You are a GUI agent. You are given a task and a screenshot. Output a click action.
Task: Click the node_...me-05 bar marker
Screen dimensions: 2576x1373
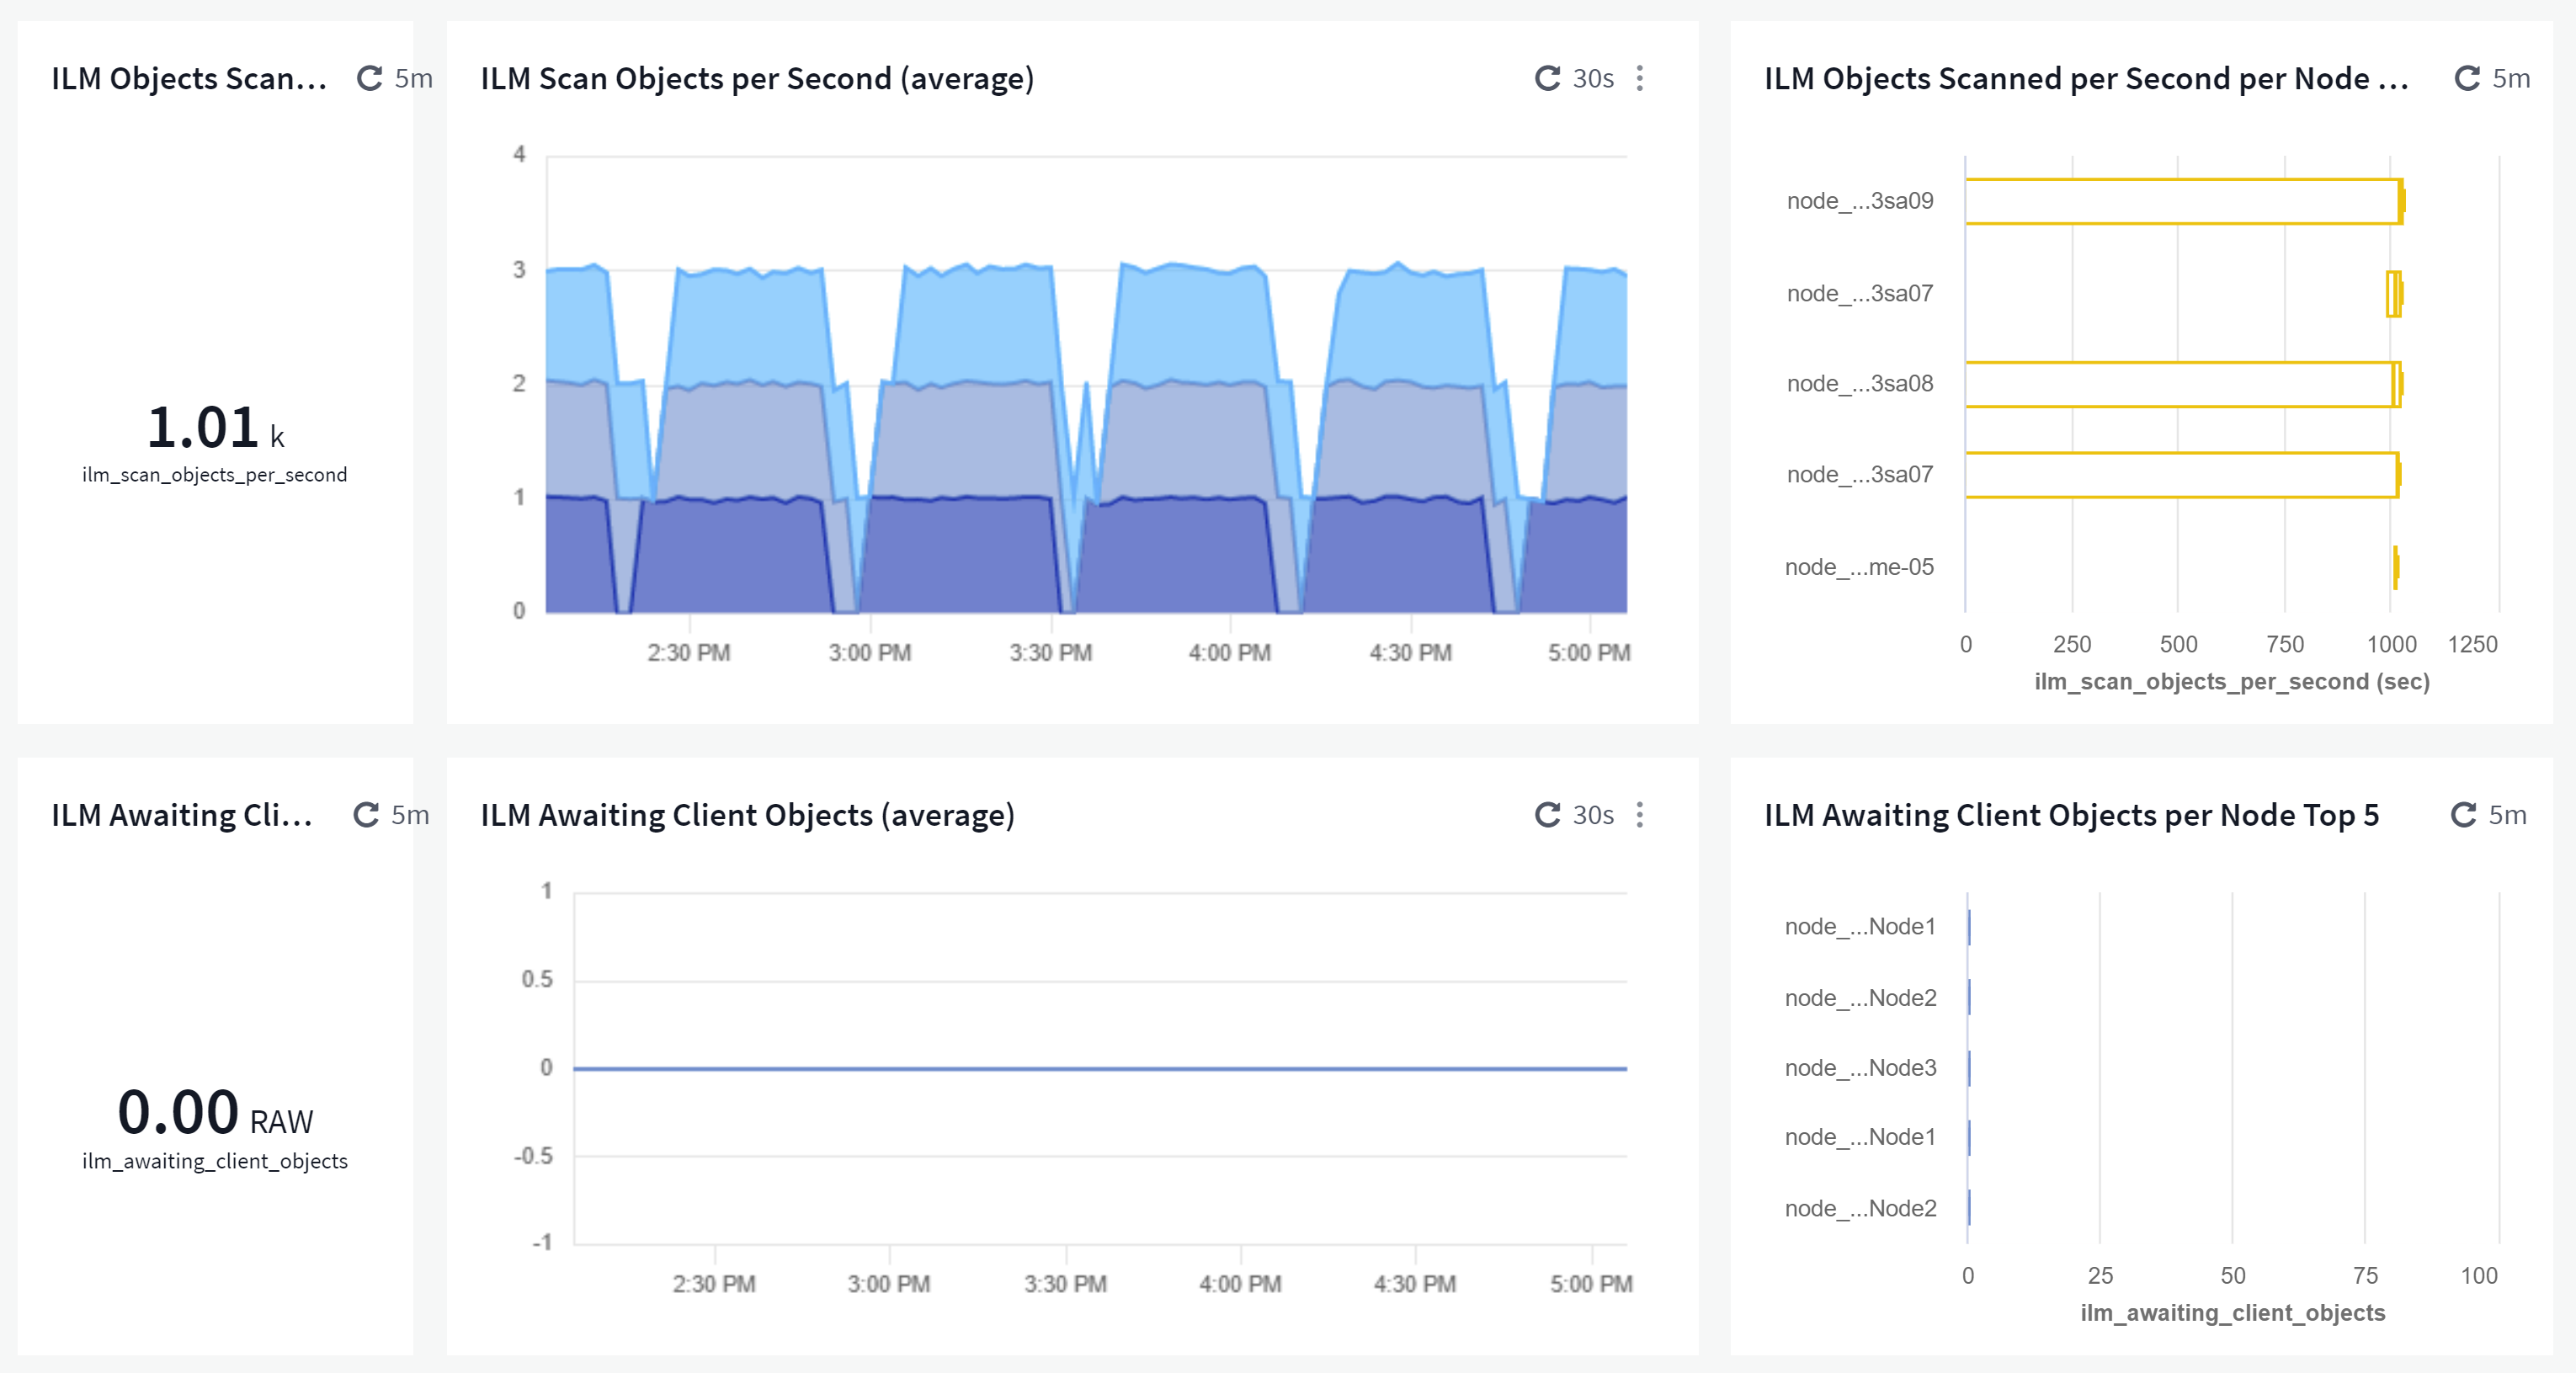tap(2396, 567)
